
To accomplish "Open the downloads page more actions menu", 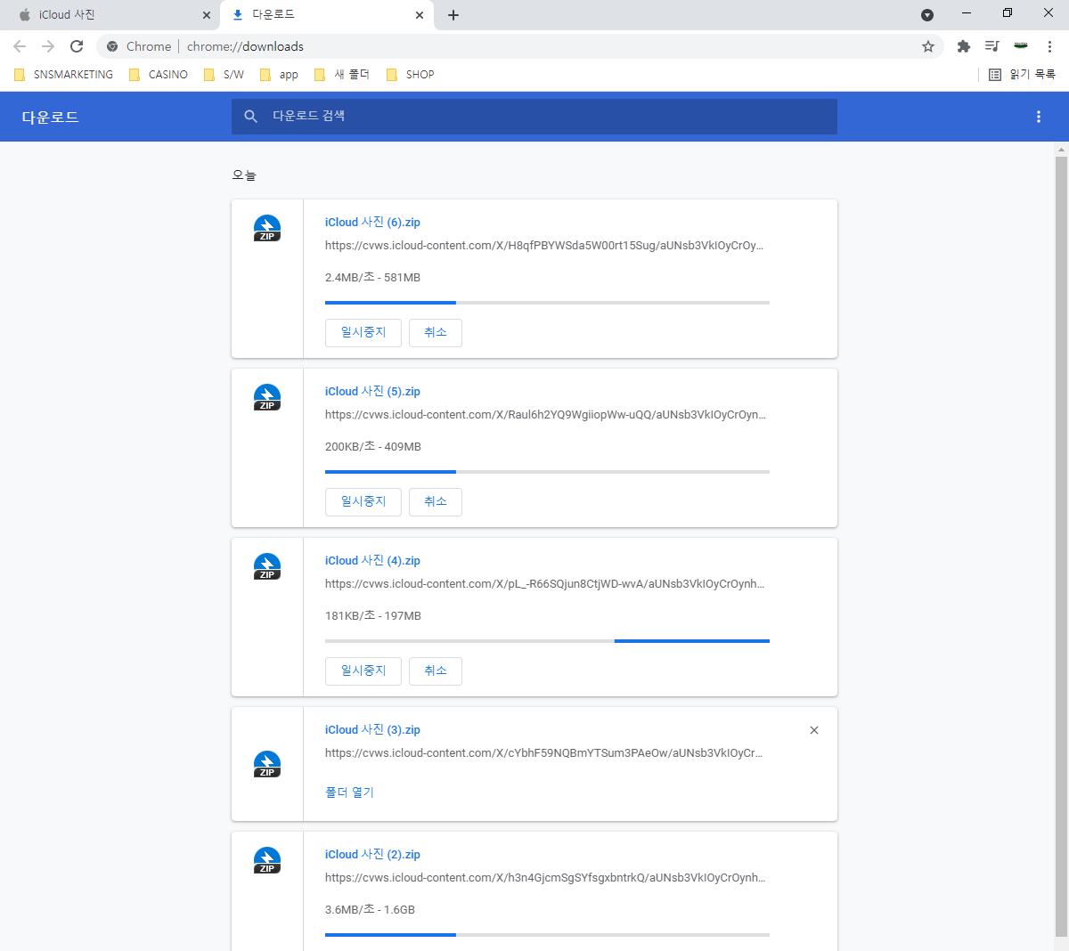I will click(1039, 117).
